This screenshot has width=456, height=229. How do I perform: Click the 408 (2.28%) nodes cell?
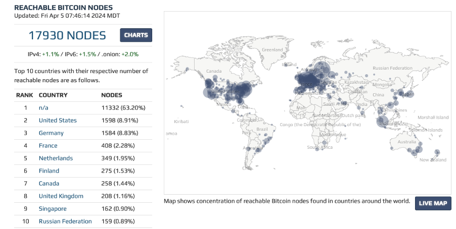coord(118,146)
